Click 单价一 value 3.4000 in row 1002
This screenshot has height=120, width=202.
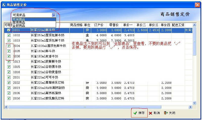pos(129,35)
